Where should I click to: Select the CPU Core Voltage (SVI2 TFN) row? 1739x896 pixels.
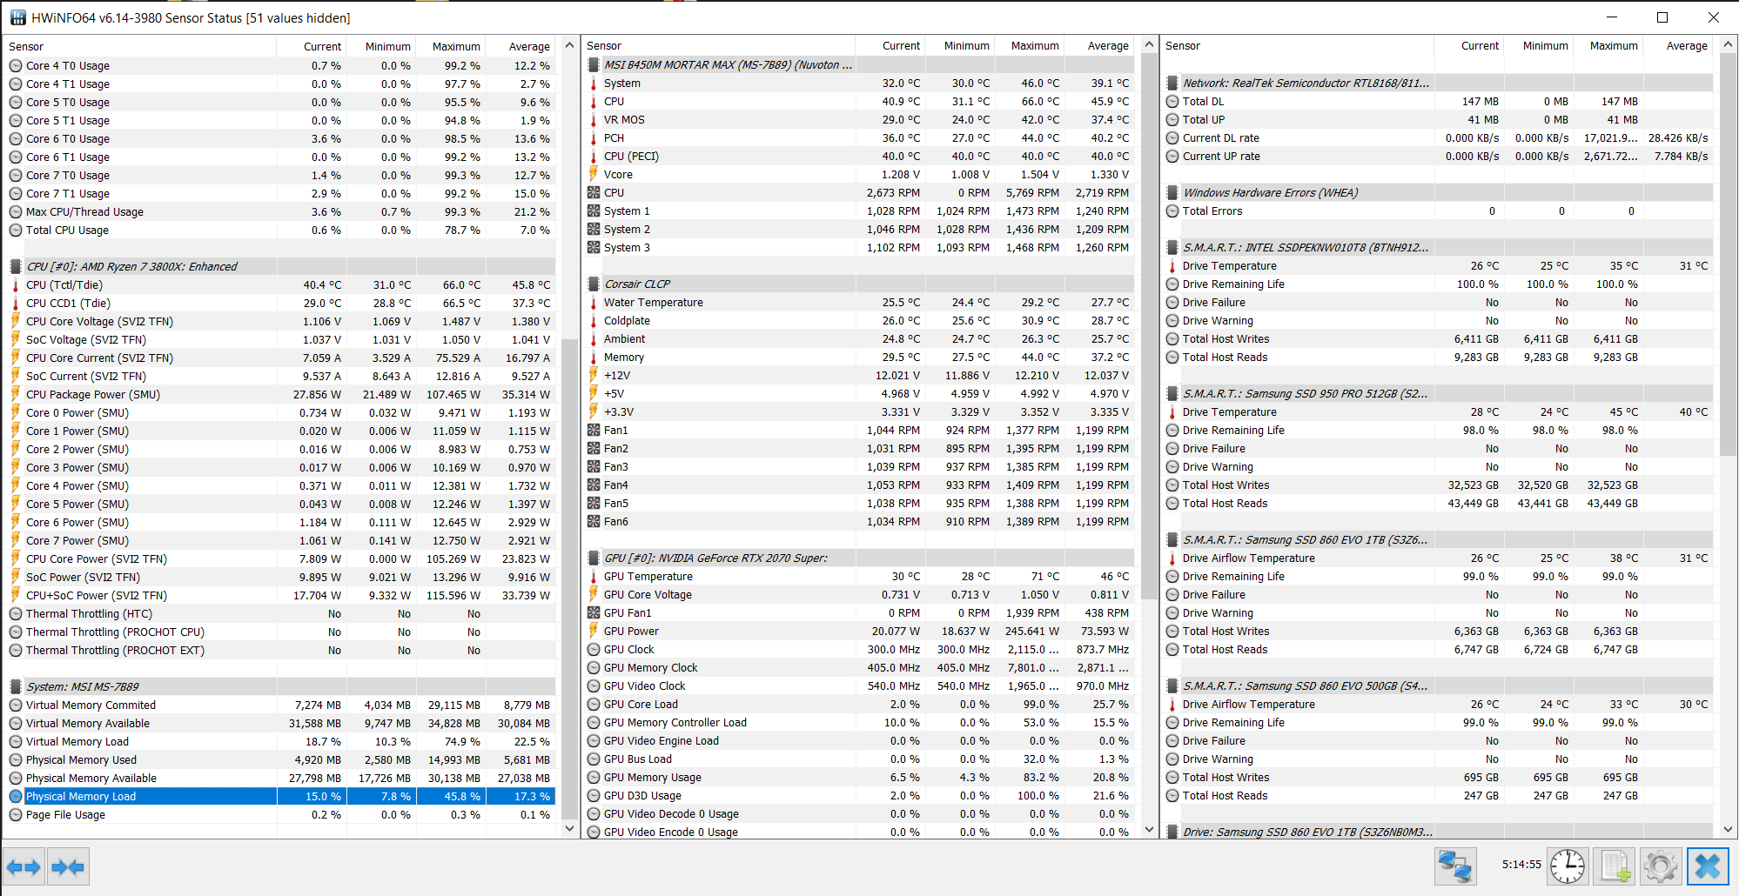point(279,322)
